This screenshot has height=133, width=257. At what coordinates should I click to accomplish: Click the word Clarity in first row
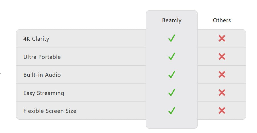click(40, 39)
